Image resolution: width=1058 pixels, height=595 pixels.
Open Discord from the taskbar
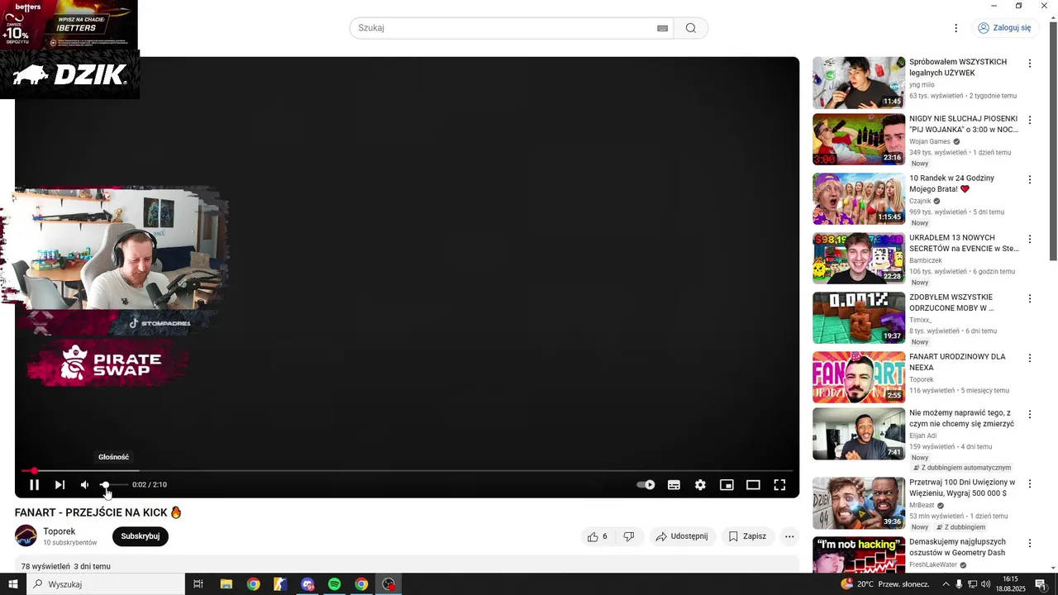(x=307, y=584)
